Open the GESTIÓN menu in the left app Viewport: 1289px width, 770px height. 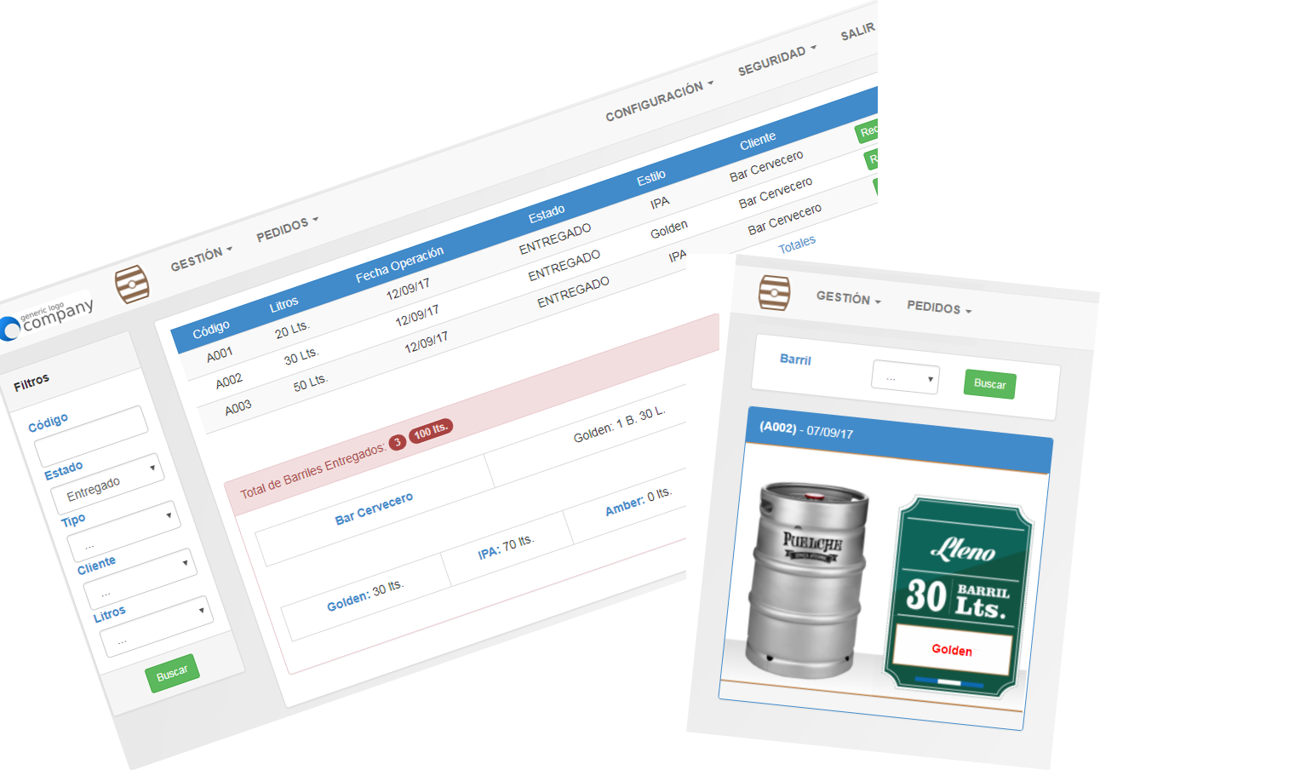(201, 258)
